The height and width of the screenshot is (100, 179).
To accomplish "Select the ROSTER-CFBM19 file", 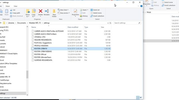I will tap(71, 49).
